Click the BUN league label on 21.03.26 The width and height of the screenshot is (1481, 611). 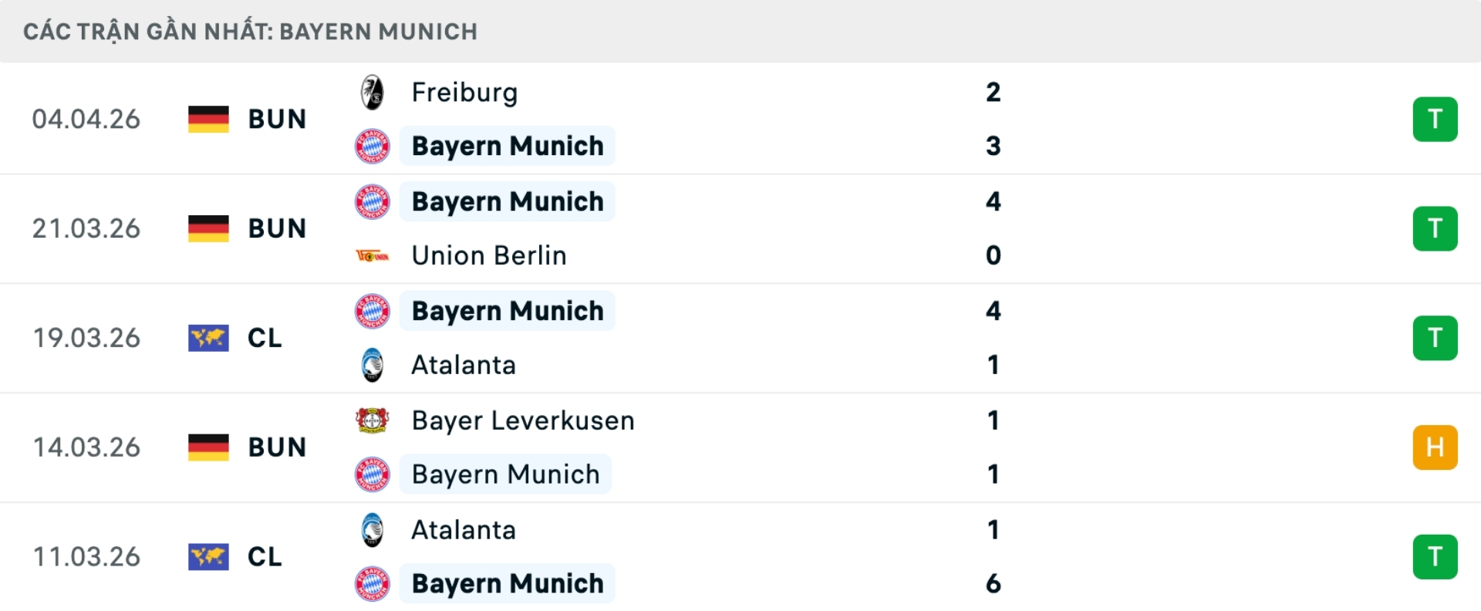(277, 229)
